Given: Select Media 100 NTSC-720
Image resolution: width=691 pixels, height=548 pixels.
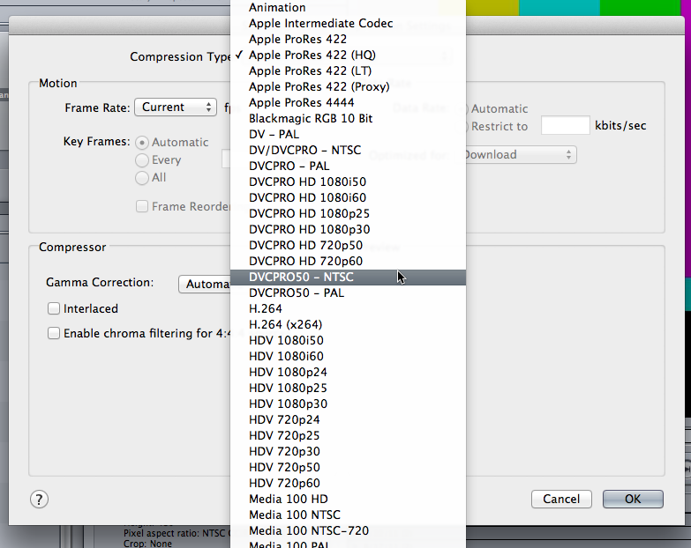Looking at the screenshot, I should (348, 530).
